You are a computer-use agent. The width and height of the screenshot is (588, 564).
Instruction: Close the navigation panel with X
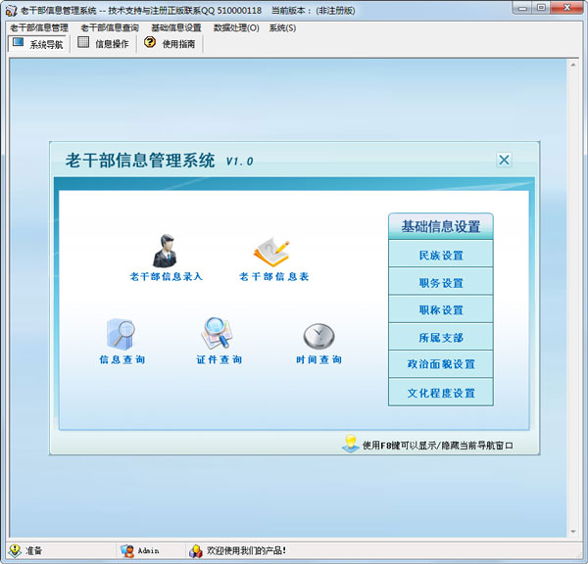click(504, 160)
